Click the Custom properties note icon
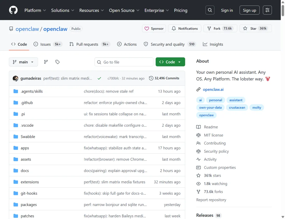The height and width of the screenshot is (219, 285). [x=198, y=167]
